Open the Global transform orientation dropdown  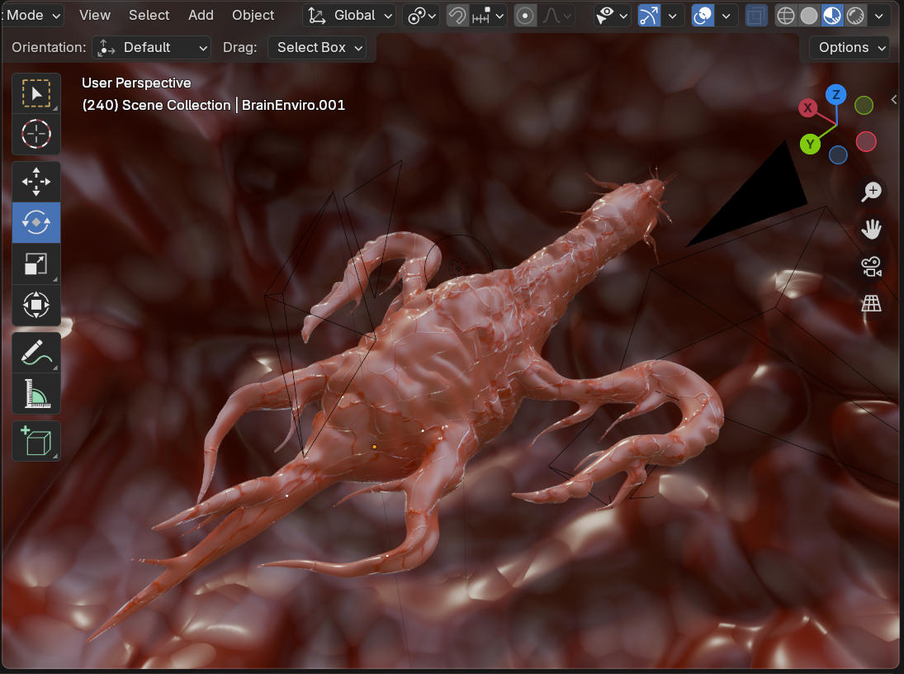(351, 16)
